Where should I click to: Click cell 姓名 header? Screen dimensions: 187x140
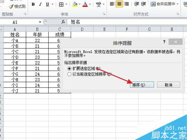(15, 34)
